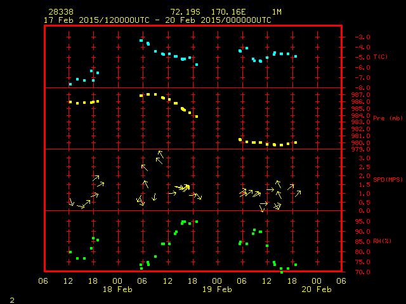Click the 19 Feb date label
This screenshot has height=304, width=406.
[x=217, y=289]
